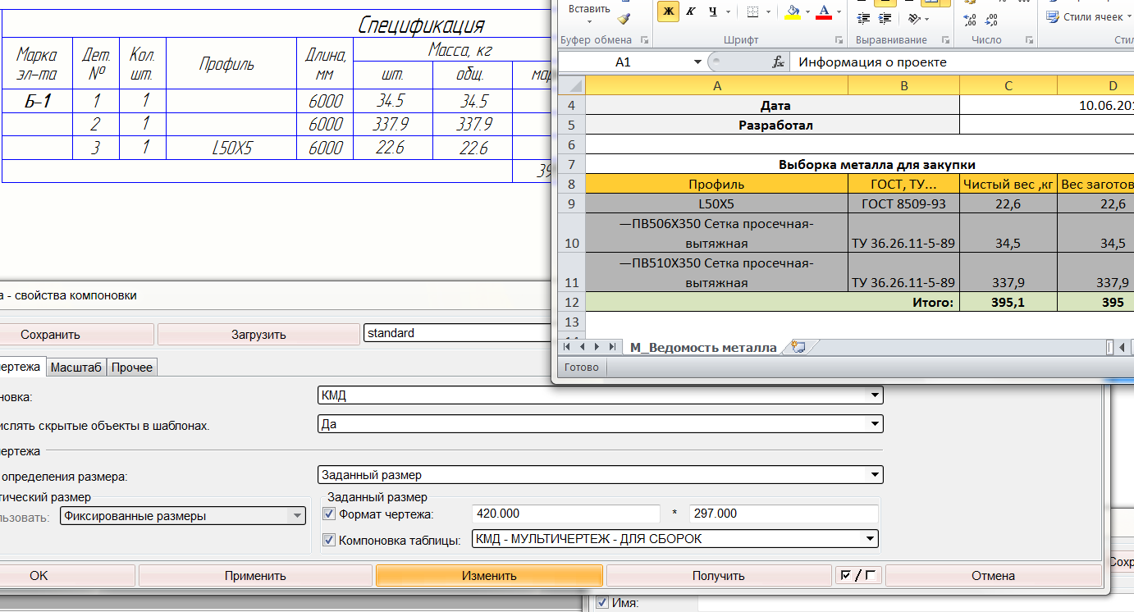Toggle the Имя checkbox

pos(601,604)
